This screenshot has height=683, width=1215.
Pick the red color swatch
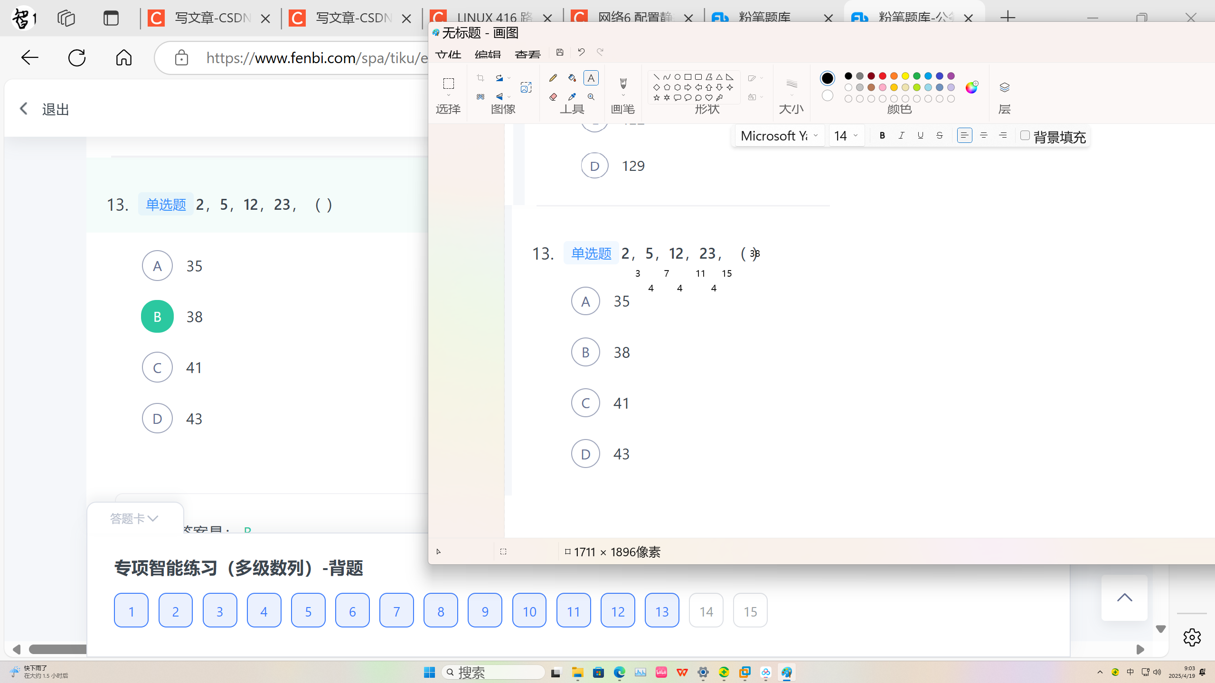[x=883, y=76]
